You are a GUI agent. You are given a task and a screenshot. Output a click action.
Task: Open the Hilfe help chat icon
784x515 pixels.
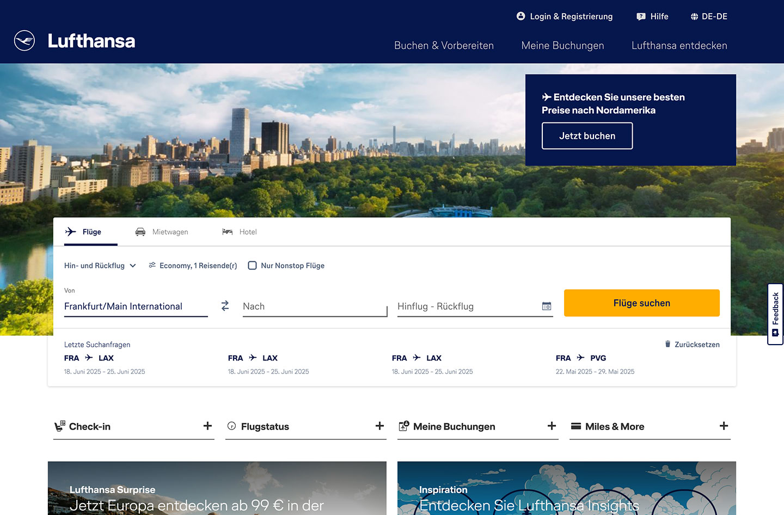point(641,16)
